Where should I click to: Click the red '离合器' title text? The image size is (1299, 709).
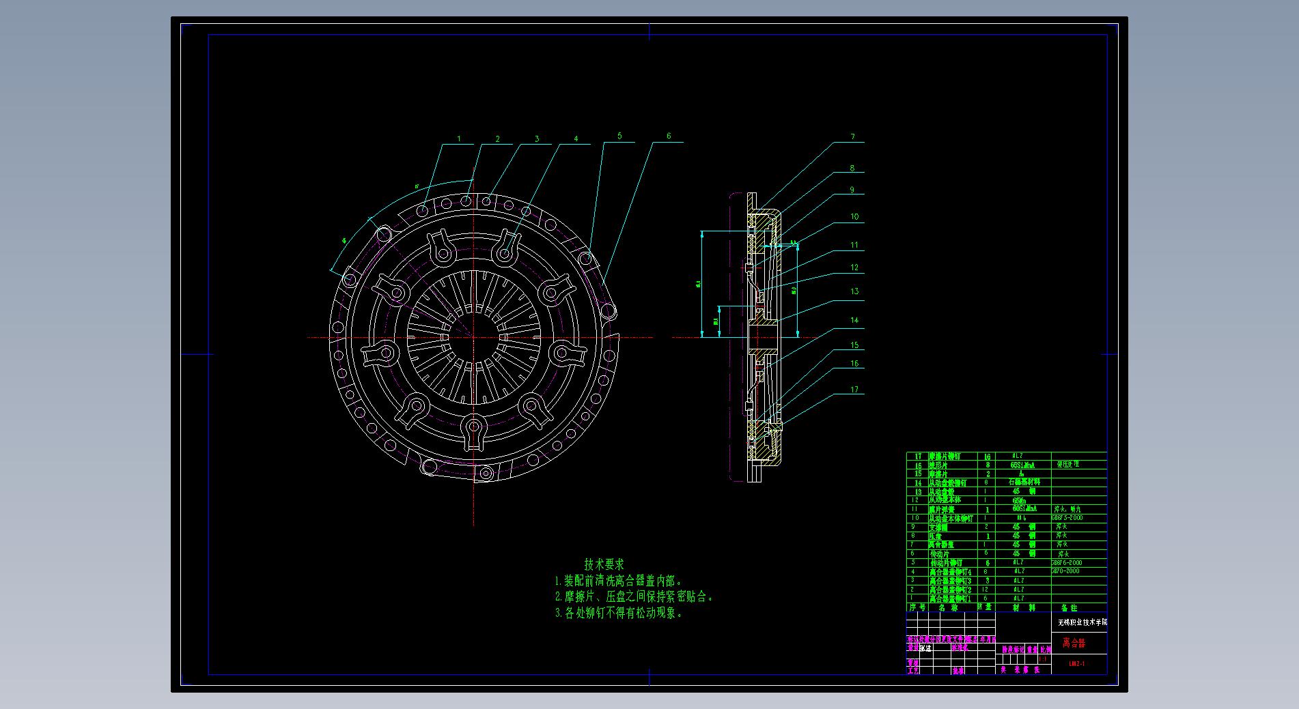click(1074, 643)
